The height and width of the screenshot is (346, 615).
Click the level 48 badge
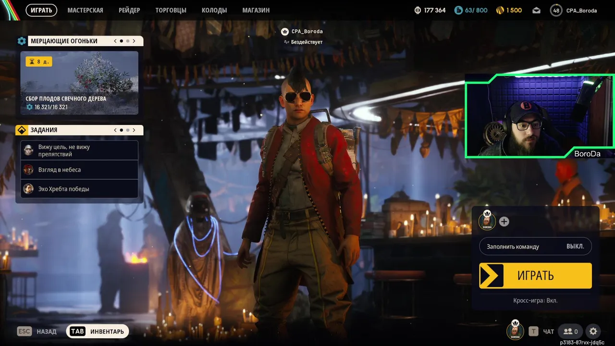pyautogui.click(x=556, y=10)
